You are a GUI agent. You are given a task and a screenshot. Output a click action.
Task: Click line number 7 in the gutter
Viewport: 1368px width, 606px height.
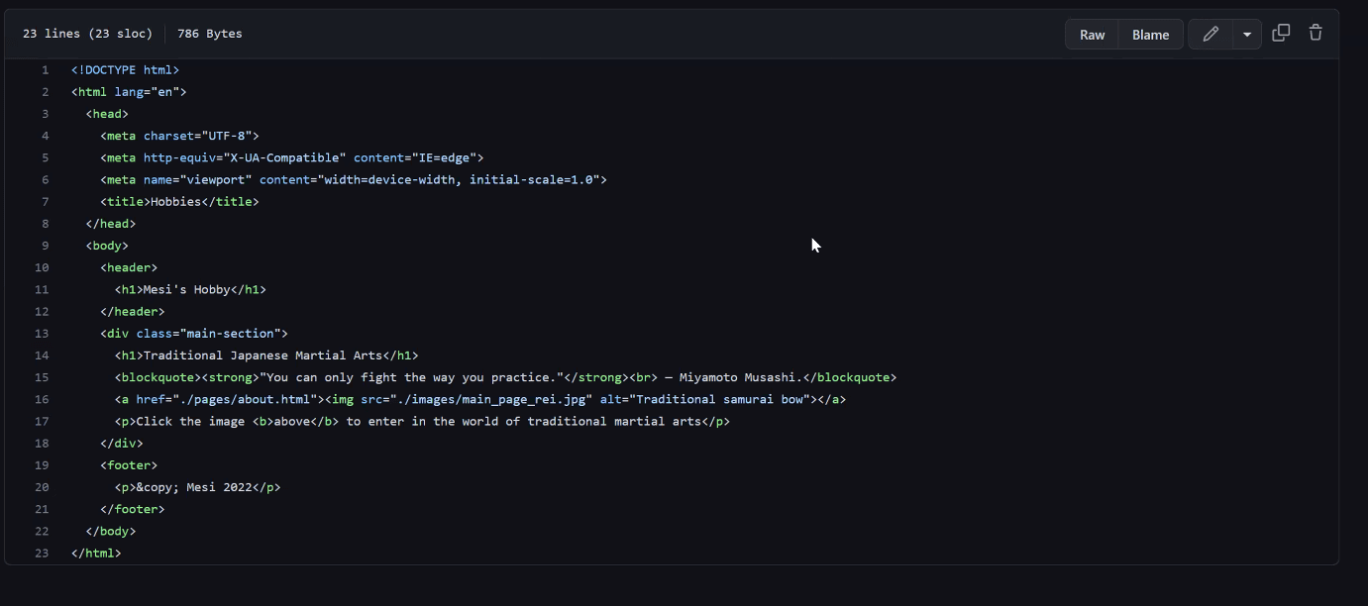[x=45, y=202]
